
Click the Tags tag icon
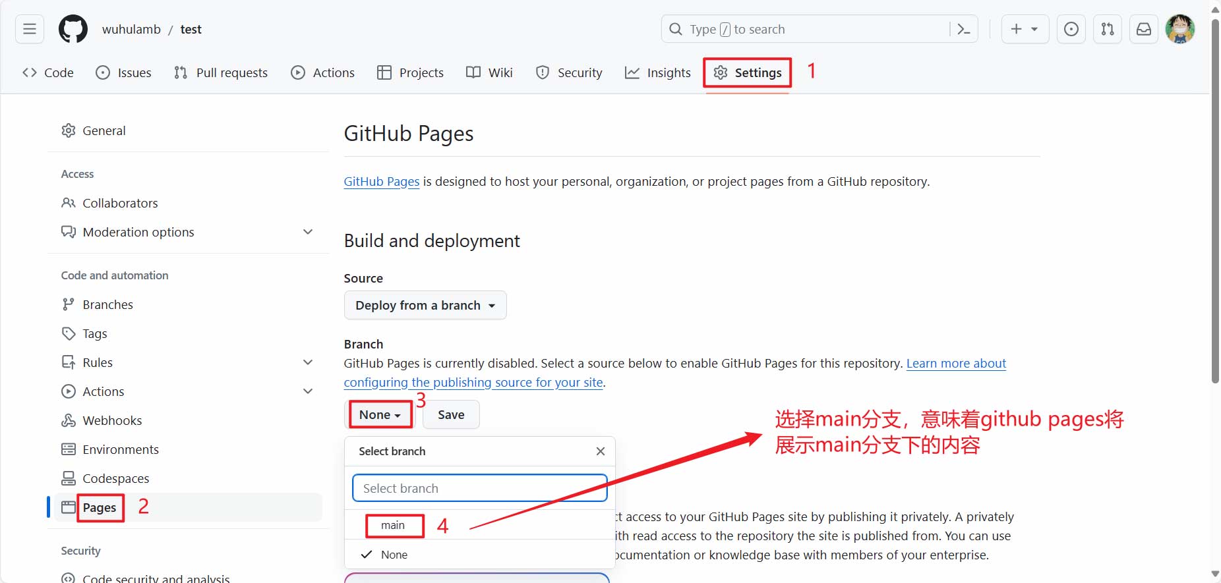click(69, 333)
